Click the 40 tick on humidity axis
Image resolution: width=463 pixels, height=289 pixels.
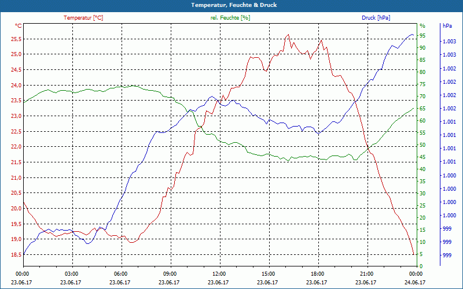click(x=422, y=169)
